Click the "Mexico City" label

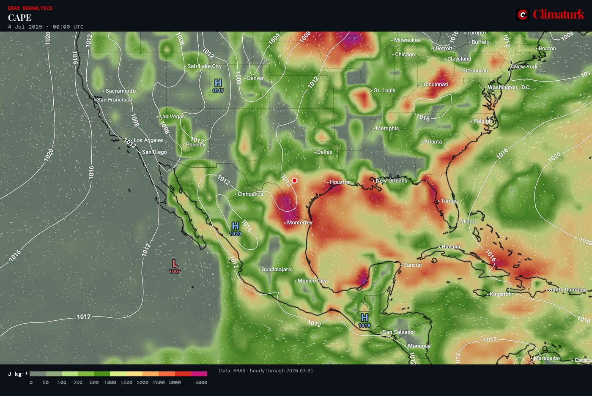click(x=312, y=281)
